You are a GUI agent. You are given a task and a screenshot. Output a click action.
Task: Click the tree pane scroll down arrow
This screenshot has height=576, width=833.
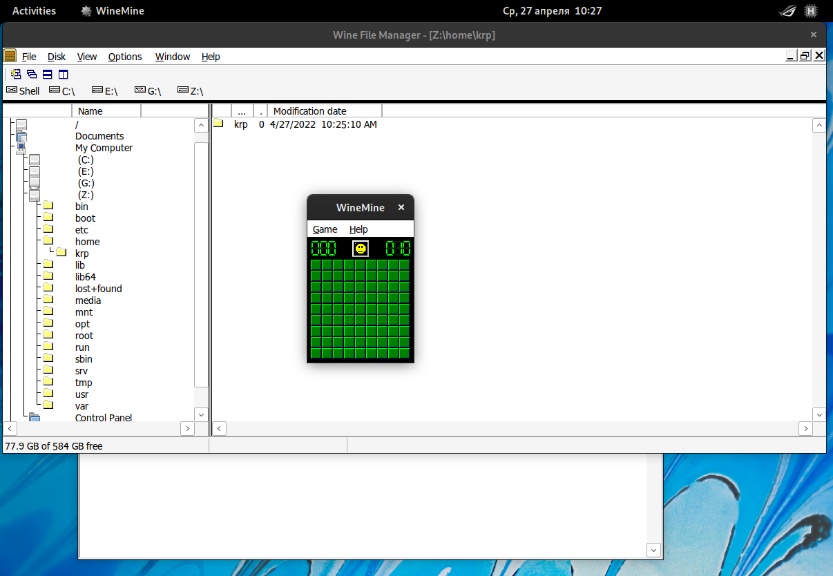[x=201, y=414]
